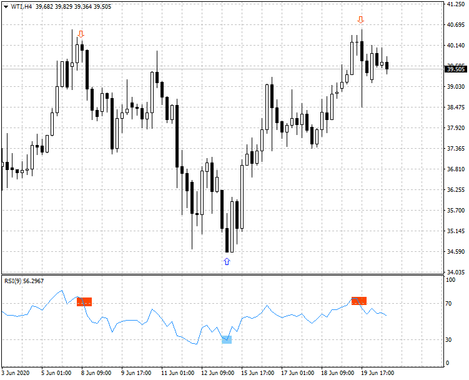
Task: Click the 15 Jun 17:00 time label
Action: (x=257, y=373)
